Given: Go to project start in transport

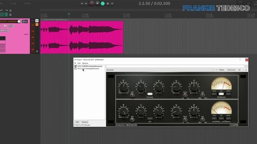Looking at the screenshot, I should coord(82,4).
